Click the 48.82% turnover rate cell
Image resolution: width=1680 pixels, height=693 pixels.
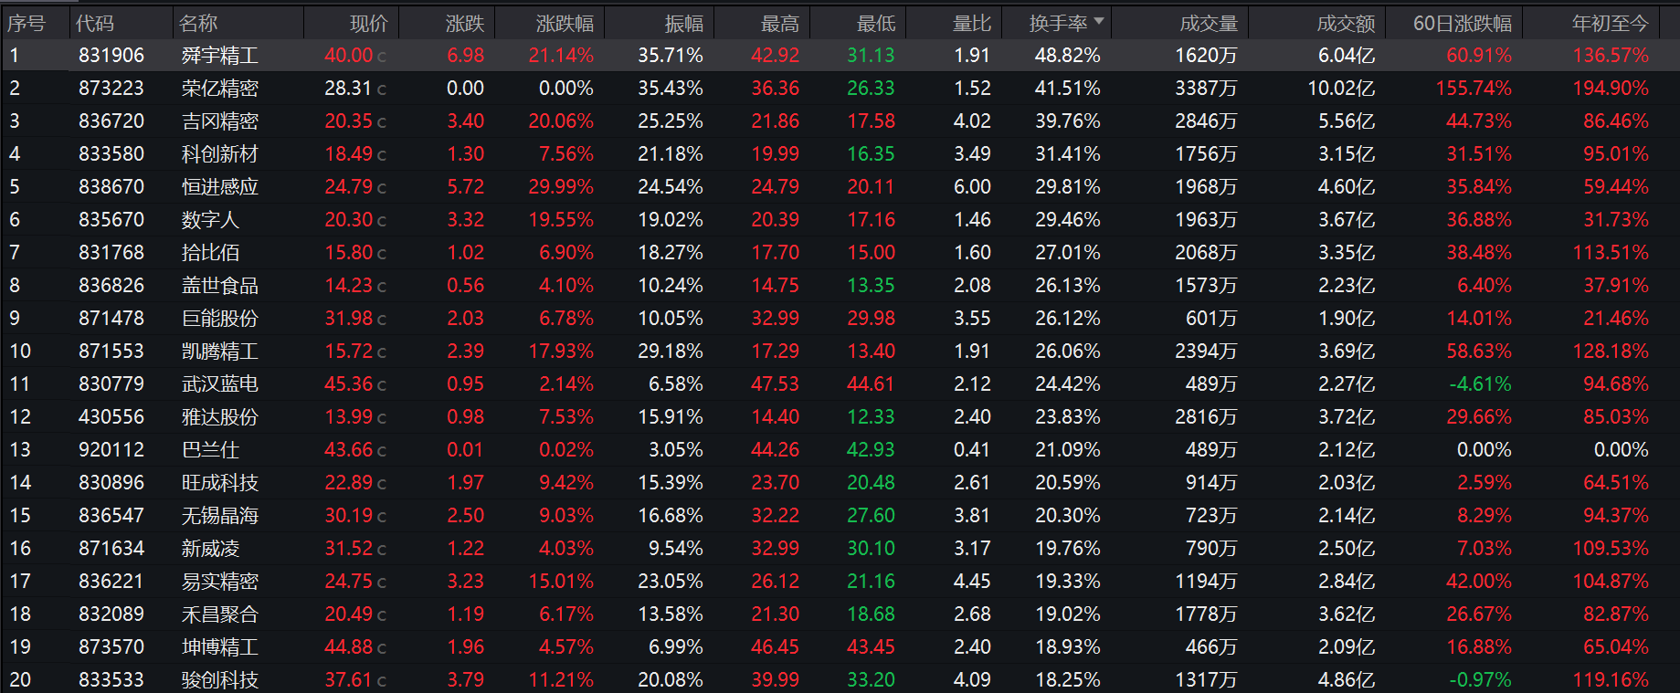(1067, 56)
